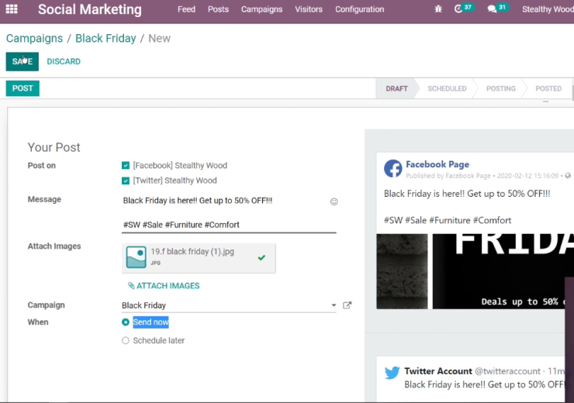574x403 pixels.
Task: Uncheck [Facebook] Stealthy Wood checkbox
Action: point(126,166)
